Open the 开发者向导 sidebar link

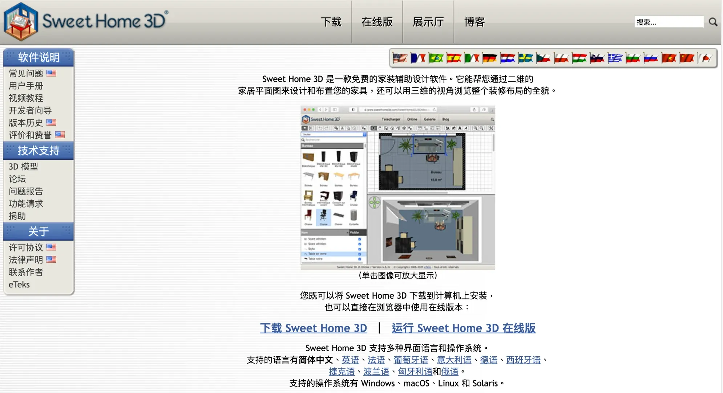tap(30, 110)
